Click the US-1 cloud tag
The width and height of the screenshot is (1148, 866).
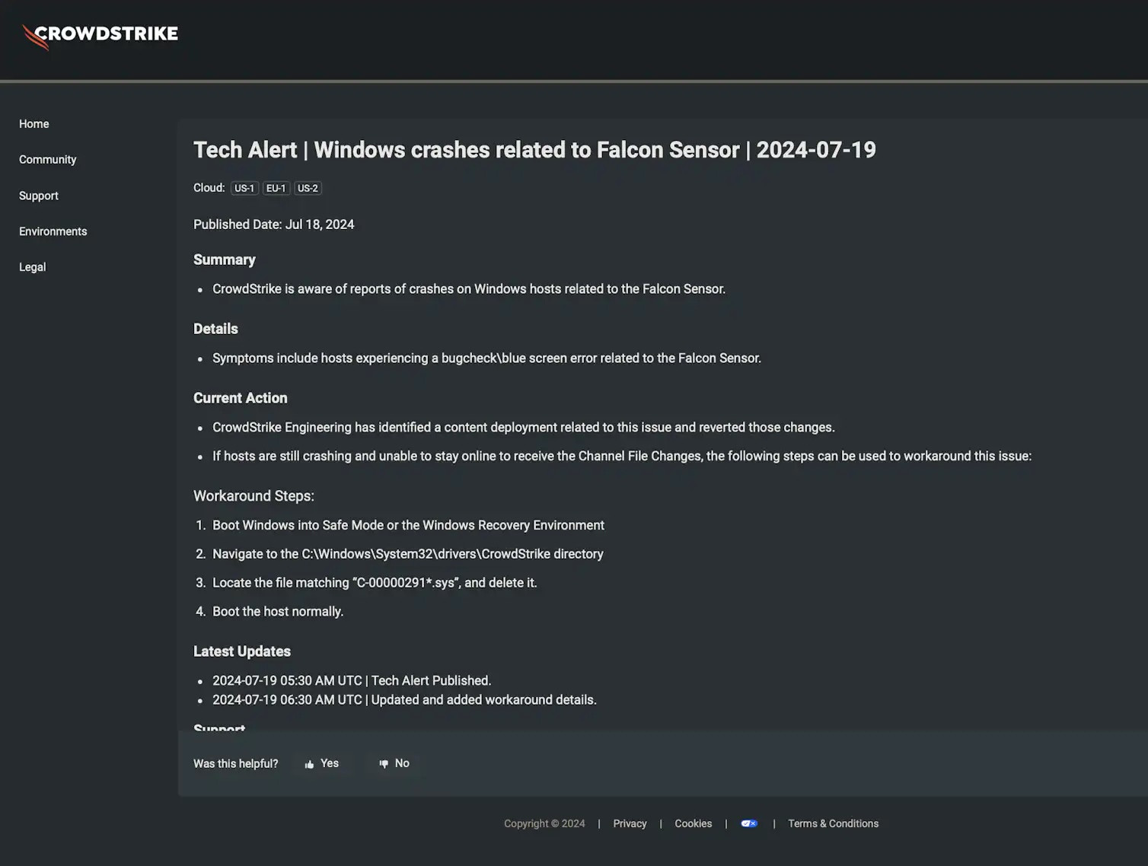coord(244,188)
